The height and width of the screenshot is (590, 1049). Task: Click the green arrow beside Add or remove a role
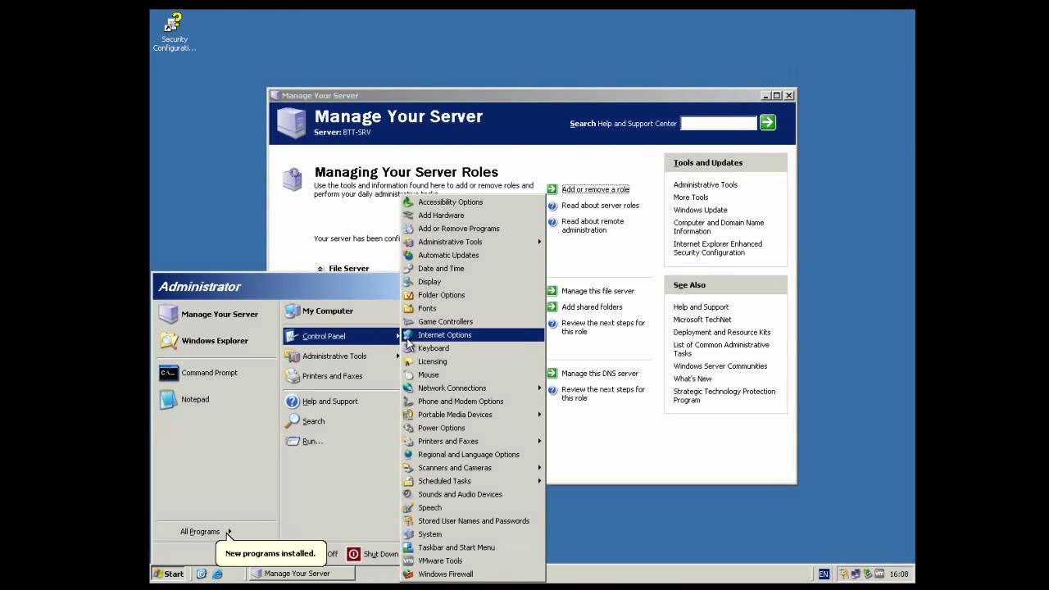(552, 189)
